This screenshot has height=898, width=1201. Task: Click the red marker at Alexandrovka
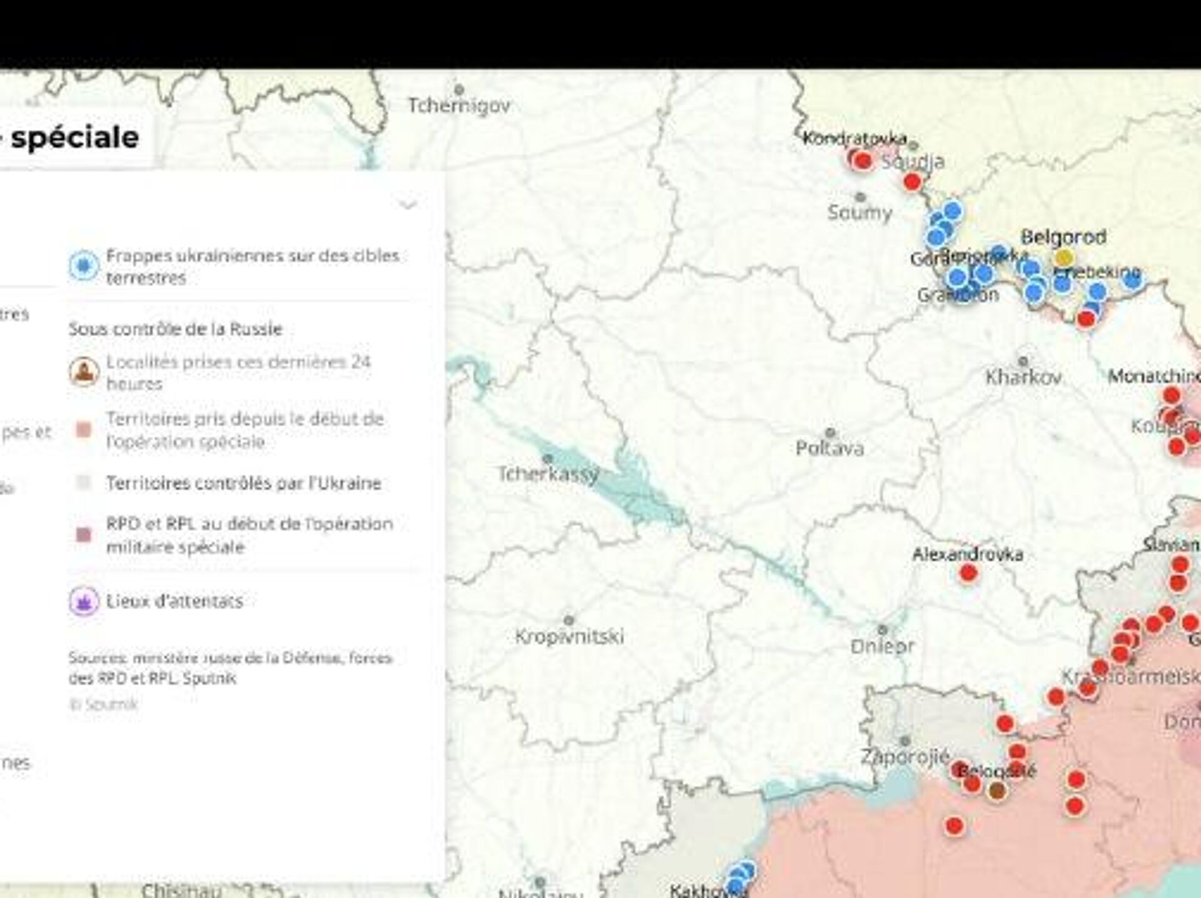click(968, 572)
